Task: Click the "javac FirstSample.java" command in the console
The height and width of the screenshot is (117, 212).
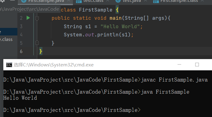Action: (x=174, y=80)
